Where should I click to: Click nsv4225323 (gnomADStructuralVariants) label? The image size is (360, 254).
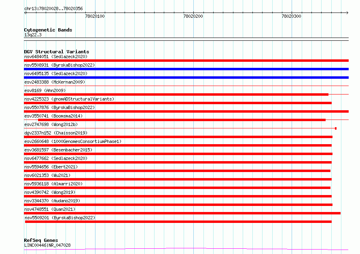tap(69, 99)
